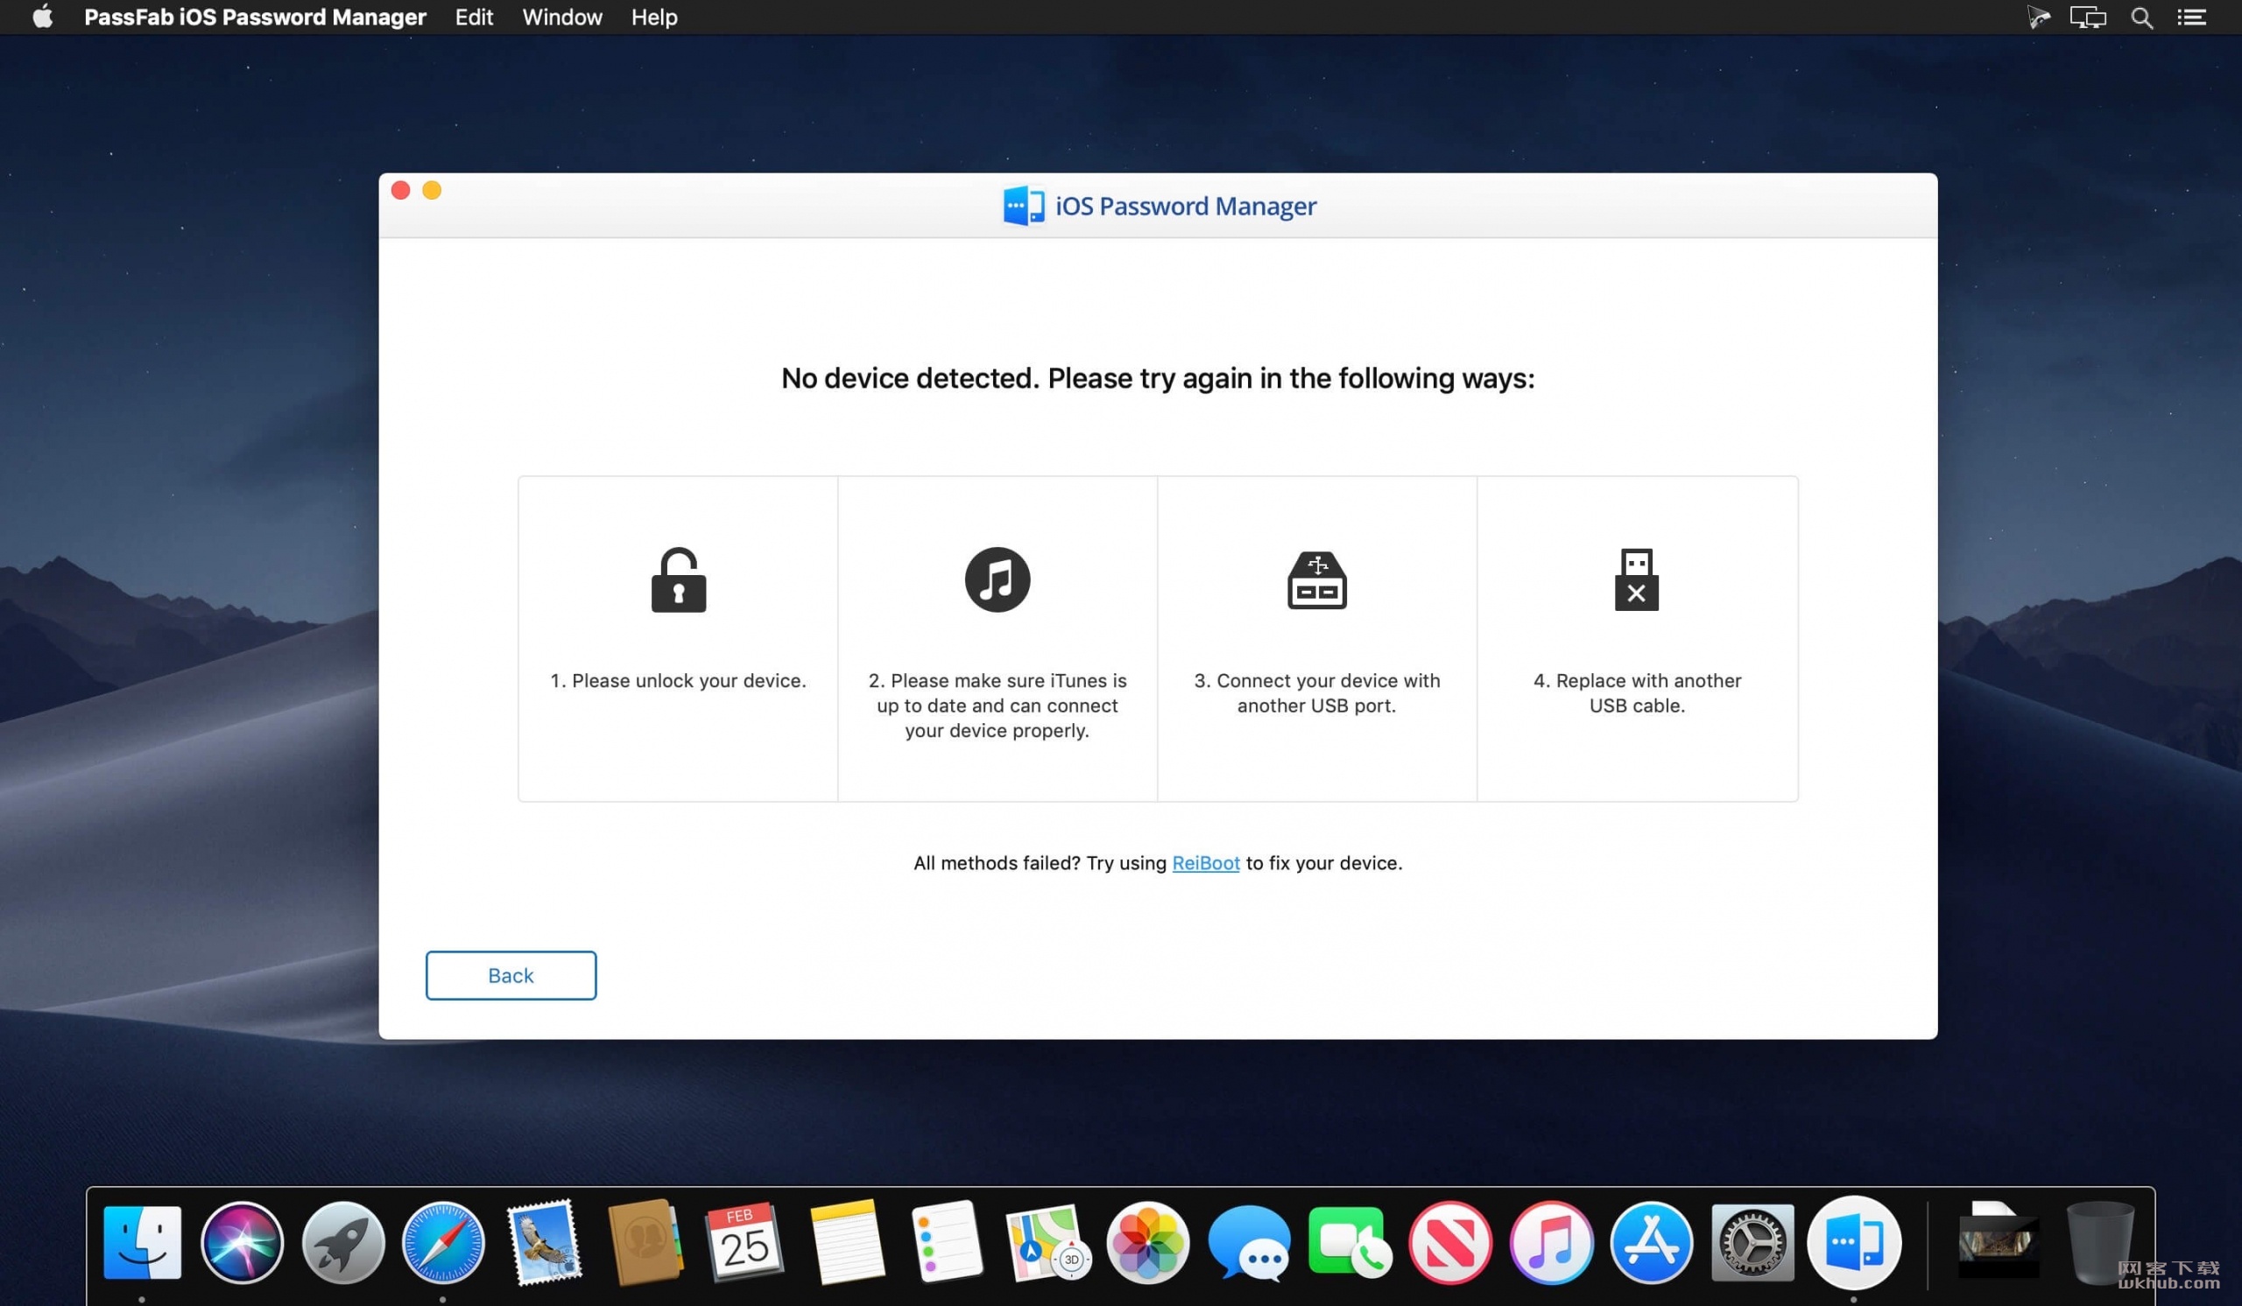
Task: Click the iTunes music note icon
Action: click(998, 579)
